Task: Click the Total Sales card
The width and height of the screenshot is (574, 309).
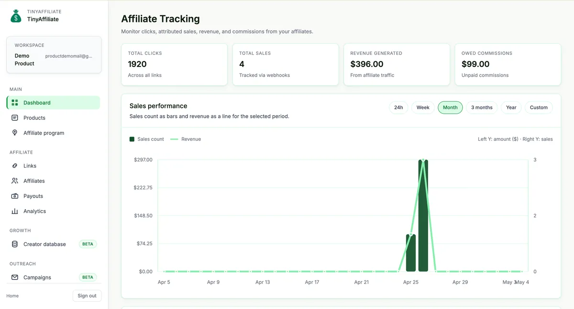Action: pos(286,65)
